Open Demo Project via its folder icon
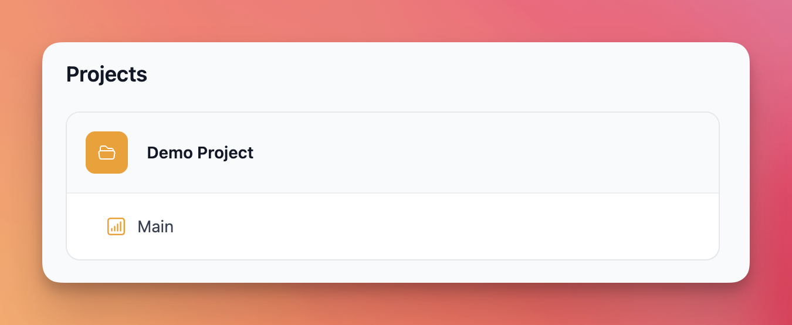The height and width of the screenshot is (325, 792). pyautogui.click(x=107, y=153)
